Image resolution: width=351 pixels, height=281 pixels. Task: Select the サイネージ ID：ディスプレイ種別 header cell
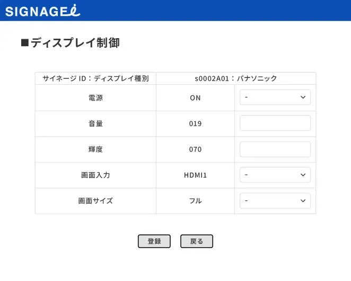click(x=95, y=78)
